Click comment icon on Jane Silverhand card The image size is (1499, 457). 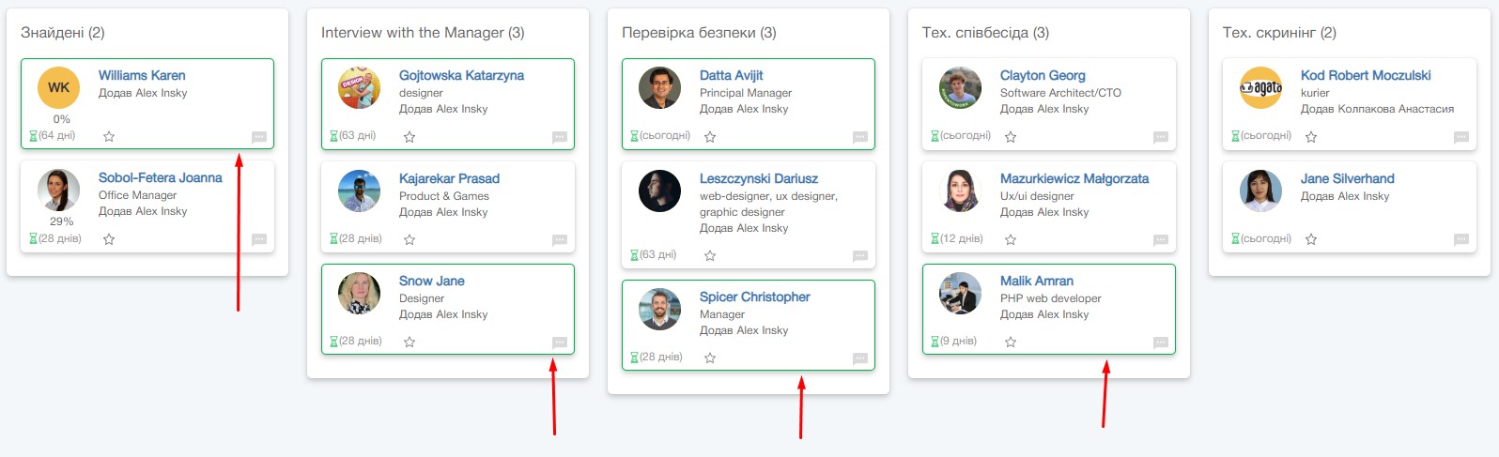point(1461,239)
